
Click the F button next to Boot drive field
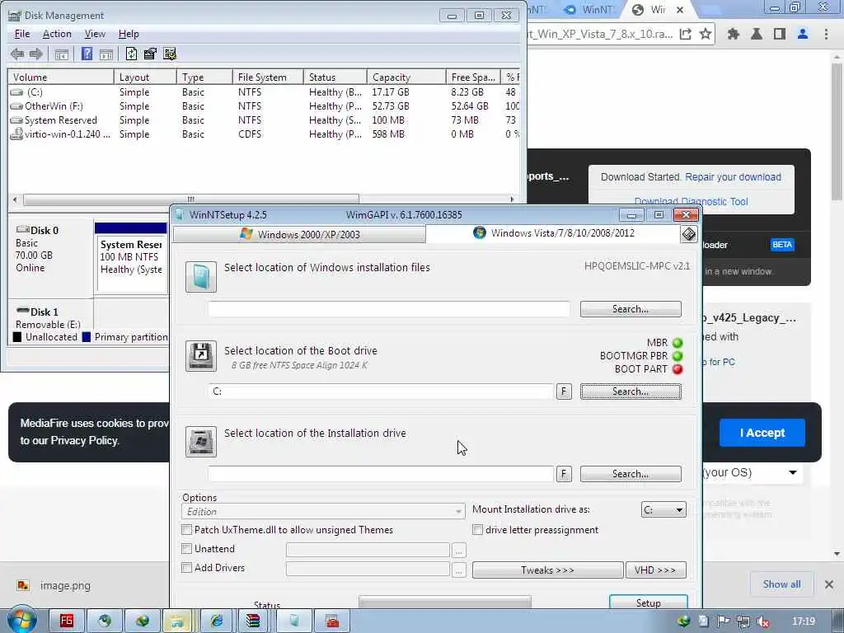[564, 392]
